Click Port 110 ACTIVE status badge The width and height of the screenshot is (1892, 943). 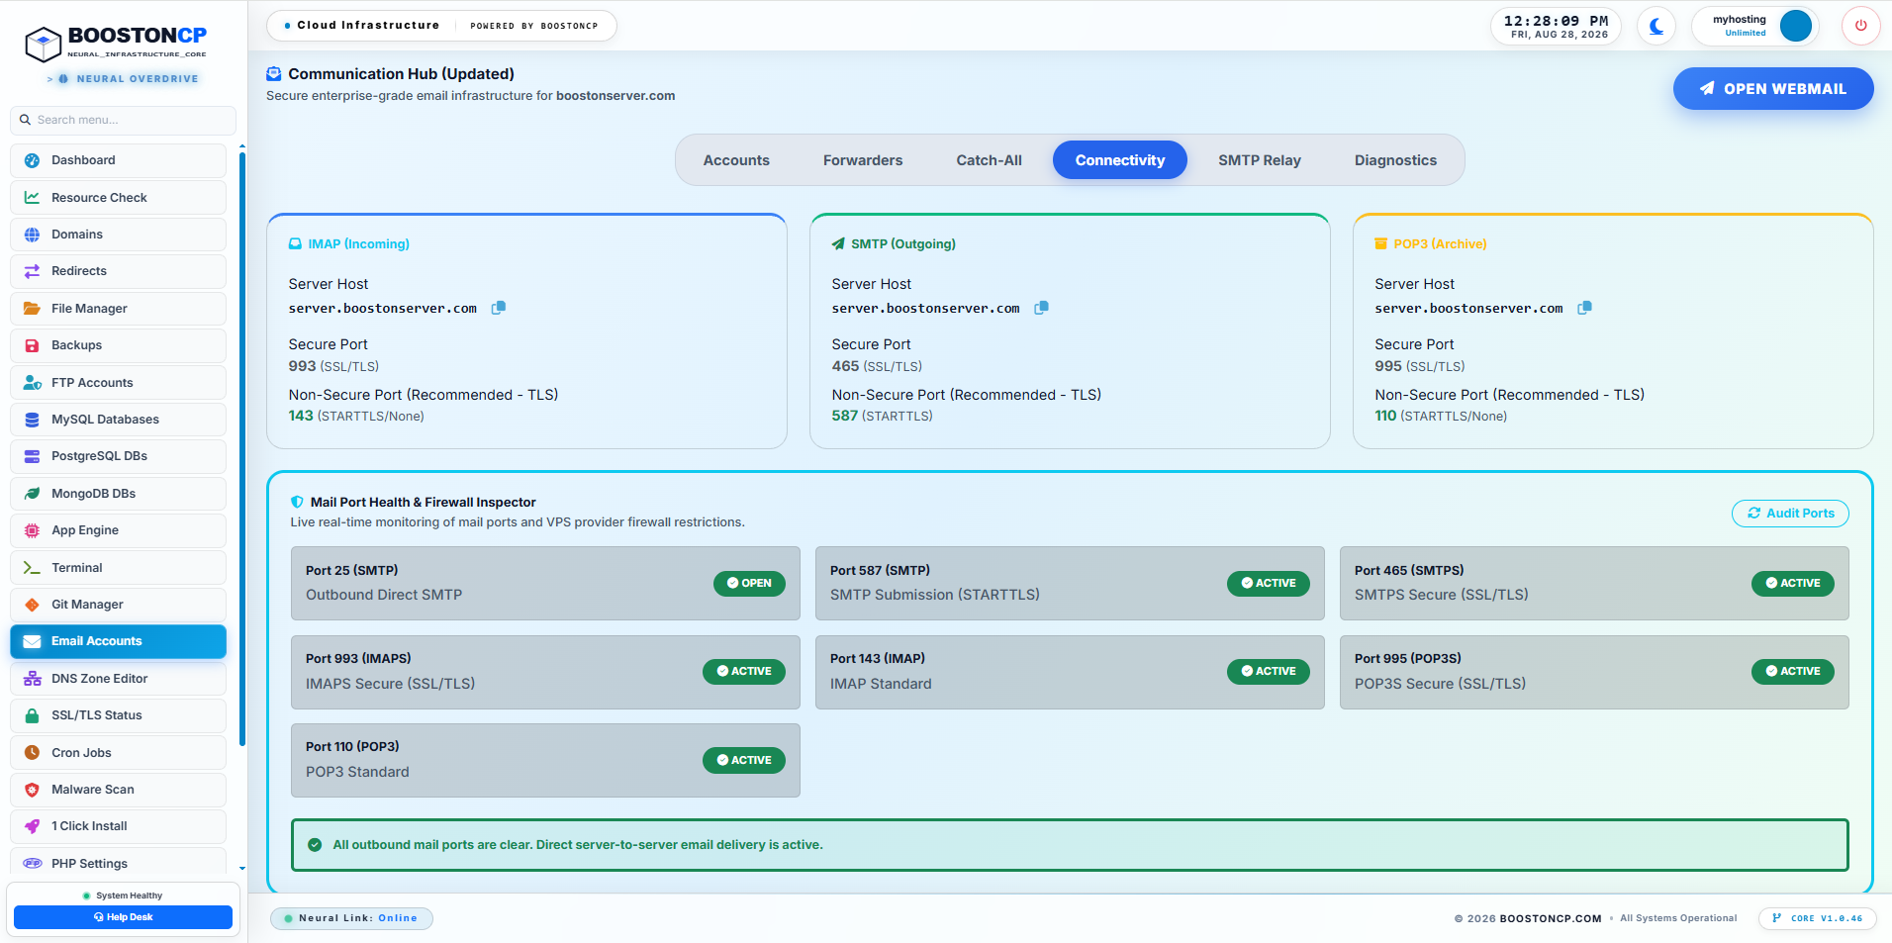pos(743,761)
